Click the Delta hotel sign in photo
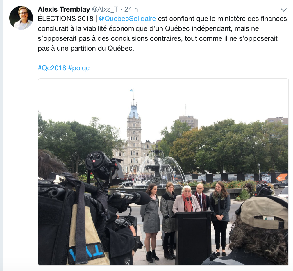This screenshot has height=271, width=293. click(x=282, y=121)
